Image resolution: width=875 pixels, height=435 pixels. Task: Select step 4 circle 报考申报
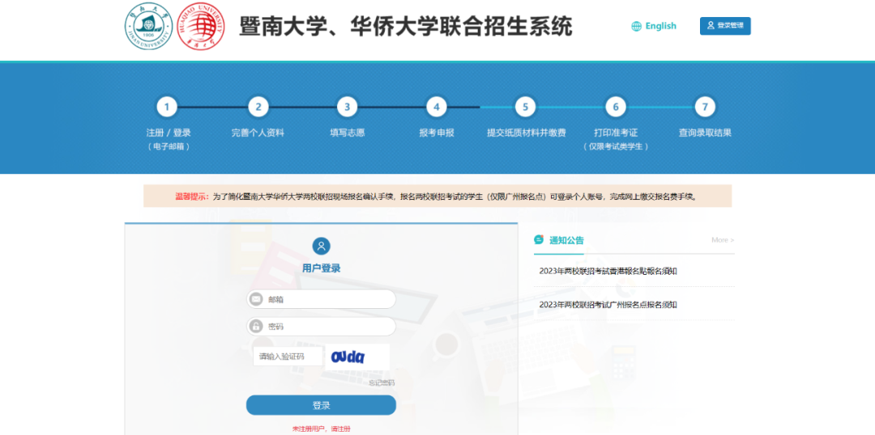tap(436, 107)
